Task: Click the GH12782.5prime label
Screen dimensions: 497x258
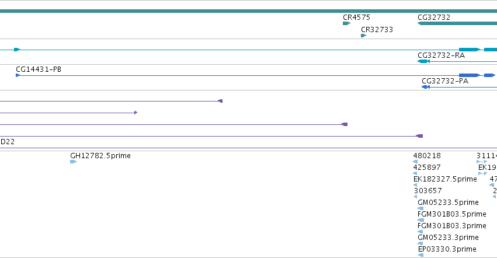Action: tap(100, 156)
